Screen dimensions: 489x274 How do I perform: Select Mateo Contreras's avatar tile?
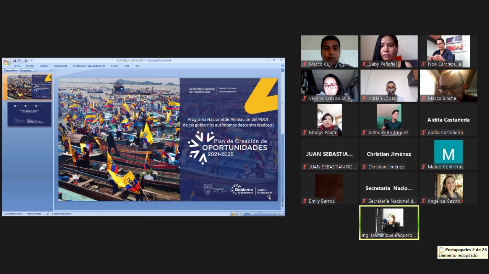(x=449, y=154)
